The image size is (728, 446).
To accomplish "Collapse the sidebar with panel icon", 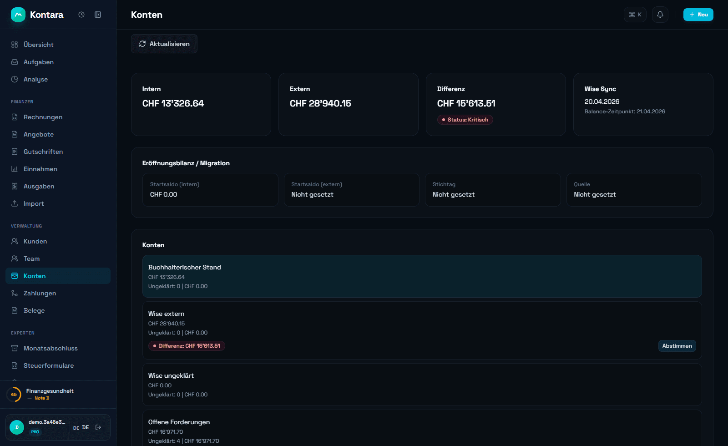I will [98, 15].
